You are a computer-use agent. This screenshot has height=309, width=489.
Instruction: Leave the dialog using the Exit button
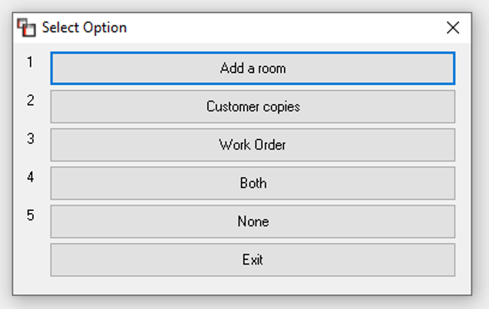pos(253,260)
